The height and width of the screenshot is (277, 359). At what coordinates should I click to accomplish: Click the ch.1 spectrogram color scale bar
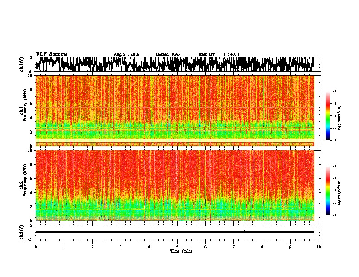click(328, 116)
